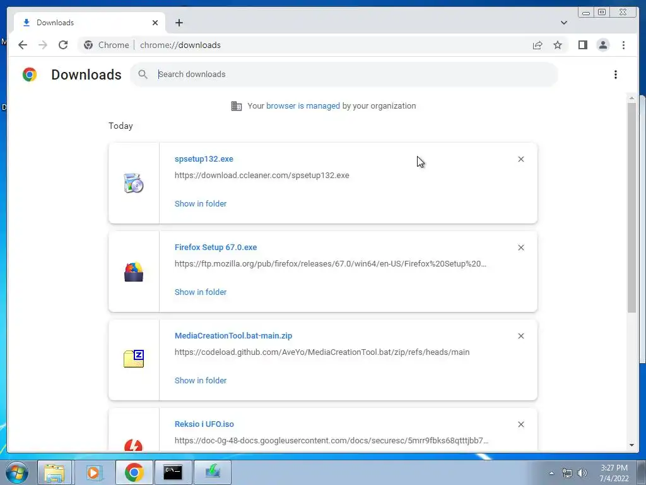Share this page via the share icon
Screen dimensions: 646x485
537,45
